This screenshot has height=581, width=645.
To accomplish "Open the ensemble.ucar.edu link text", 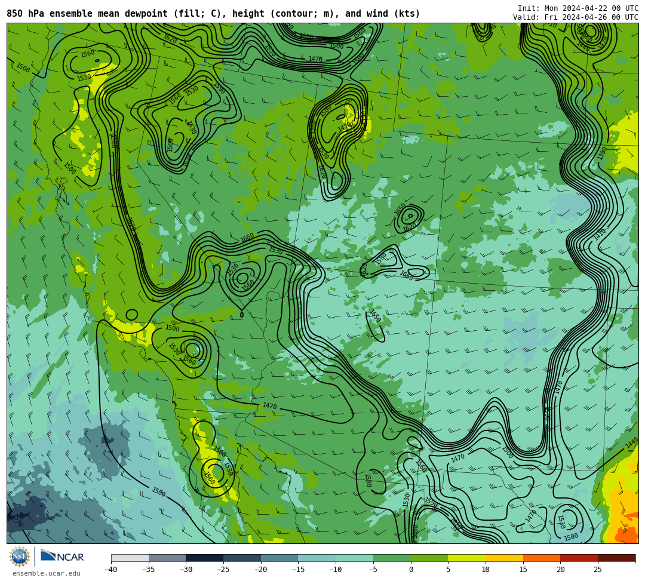I will click(47, 573).
